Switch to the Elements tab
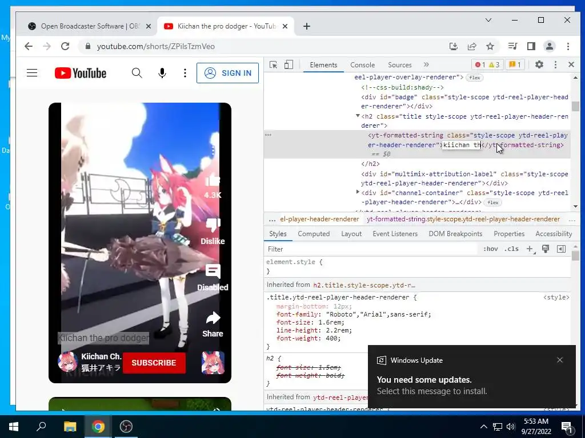This screenshot has height=438, width=585. 323,65
